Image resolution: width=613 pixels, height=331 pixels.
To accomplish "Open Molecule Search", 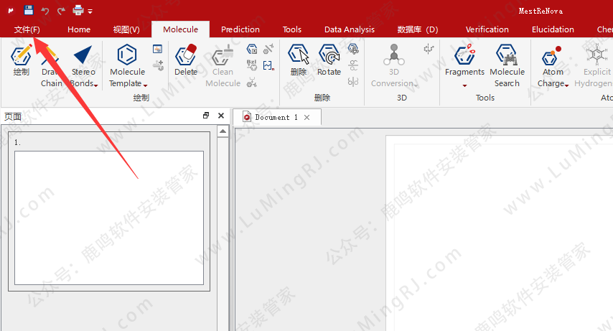I will (507, 65).
